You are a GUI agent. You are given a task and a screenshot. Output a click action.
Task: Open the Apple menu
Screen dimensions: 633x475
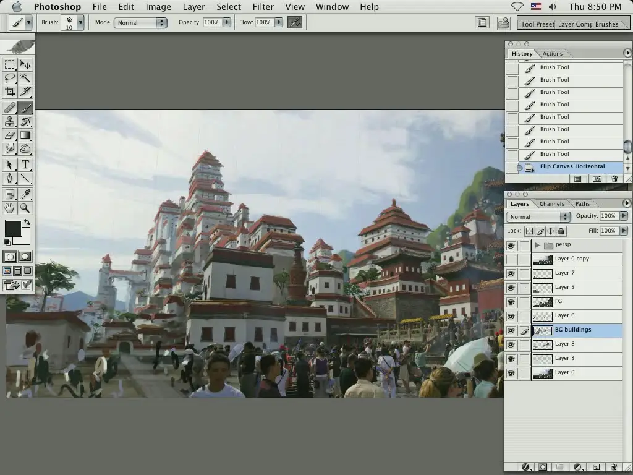(17, 6)
